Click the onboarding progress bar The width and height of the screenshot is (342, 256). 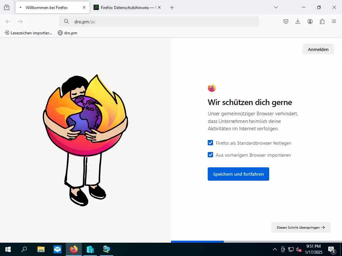pyautogui.click(x=256, y=242)
